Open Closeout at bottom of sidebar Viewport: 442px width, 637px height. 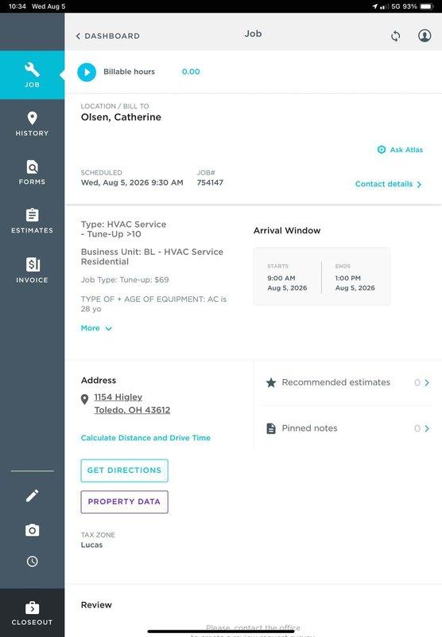click(32, 613)
